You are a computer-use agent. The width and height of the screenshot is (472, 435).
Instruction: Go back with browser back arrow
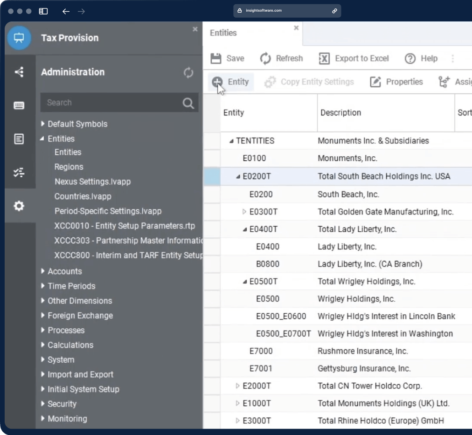click(x=66, y=12)
